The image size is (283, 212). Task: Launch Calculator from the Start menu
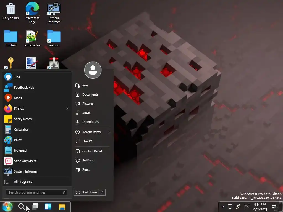tap(37, 129)
